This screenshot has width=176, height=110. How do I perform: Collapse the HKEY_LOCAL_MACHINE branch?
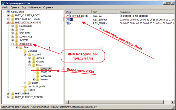click(x=8, y=22)
